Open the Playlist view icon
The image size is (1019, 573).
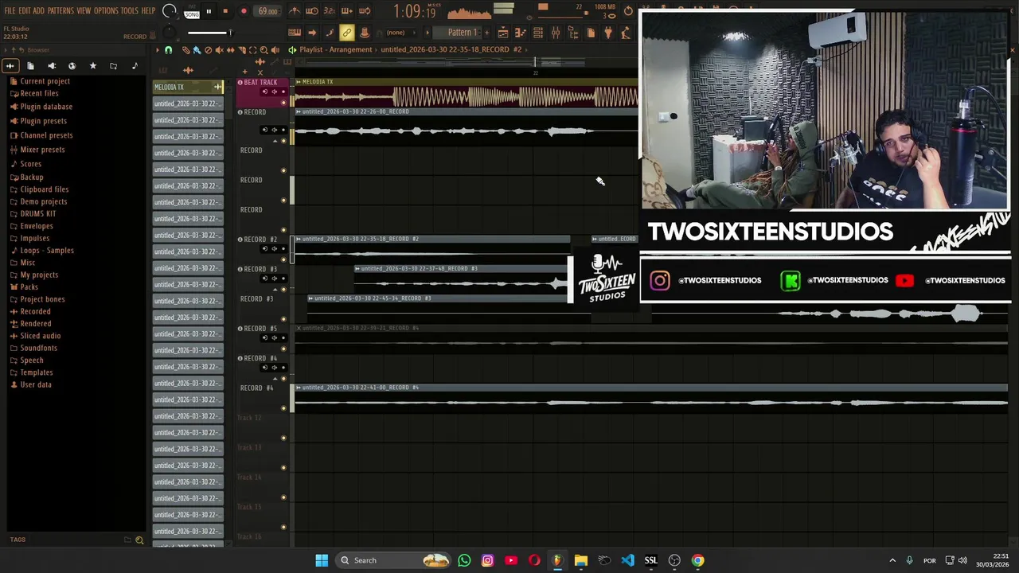503,33
